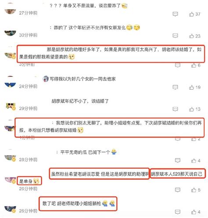Open comment 写得我以为好几个女的一同去他家
The image size is (208, 218).
(x=82, y=79)
